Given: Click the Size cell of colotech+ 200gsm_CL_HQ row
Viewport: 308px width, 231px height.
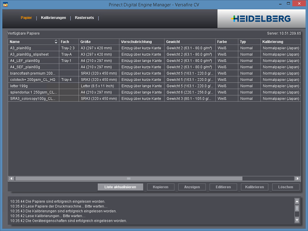Looking at the screenshot, I should click(x=99, y=80).
